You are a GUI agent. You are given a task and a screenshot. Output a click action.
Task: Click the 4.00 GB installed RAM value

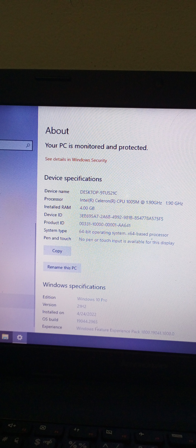[x=87, y=208]
